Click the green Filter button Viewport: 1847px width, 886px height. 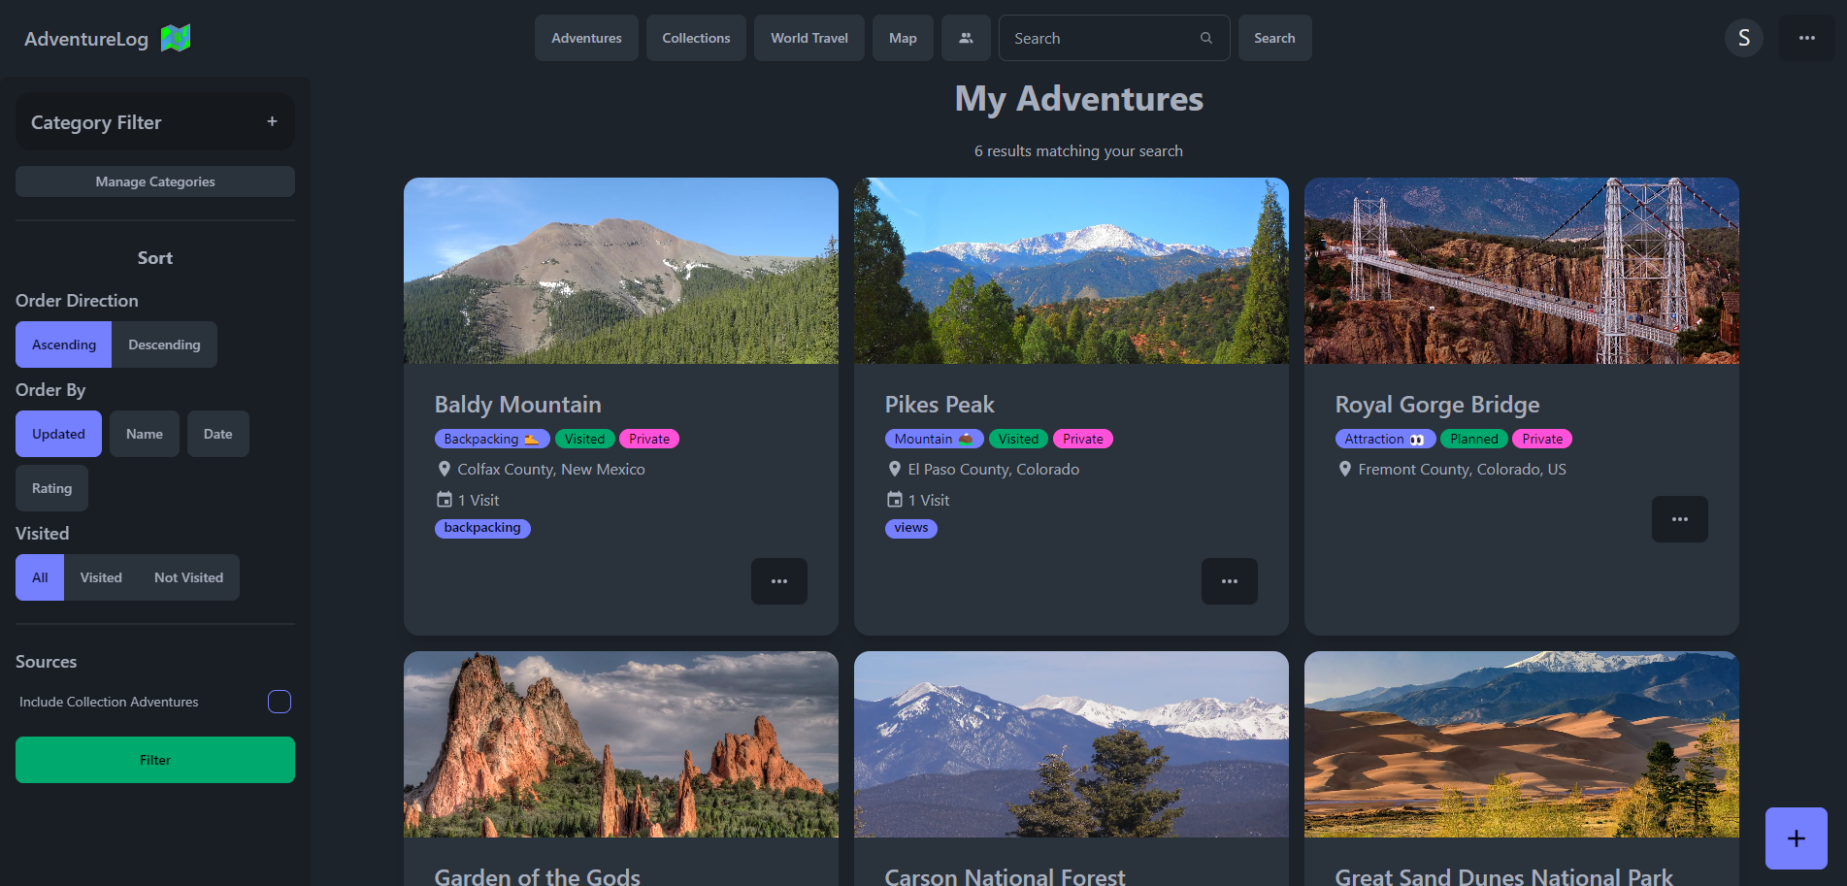coord(154,760)
